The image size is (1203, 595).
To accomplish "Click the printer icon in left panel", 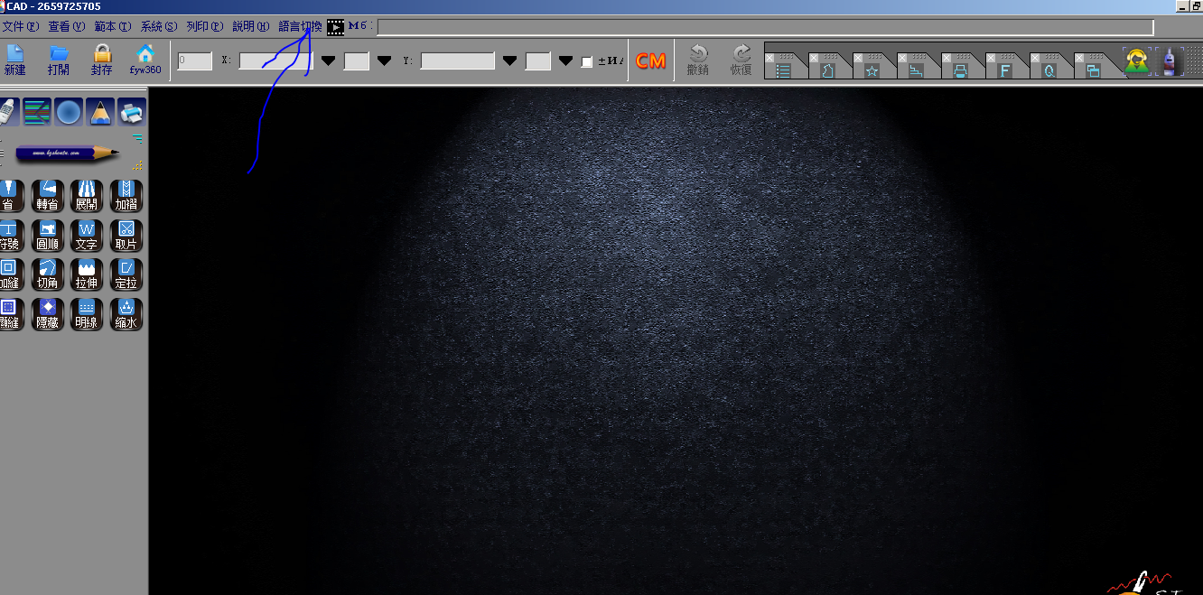I will [x=131, y=113].
